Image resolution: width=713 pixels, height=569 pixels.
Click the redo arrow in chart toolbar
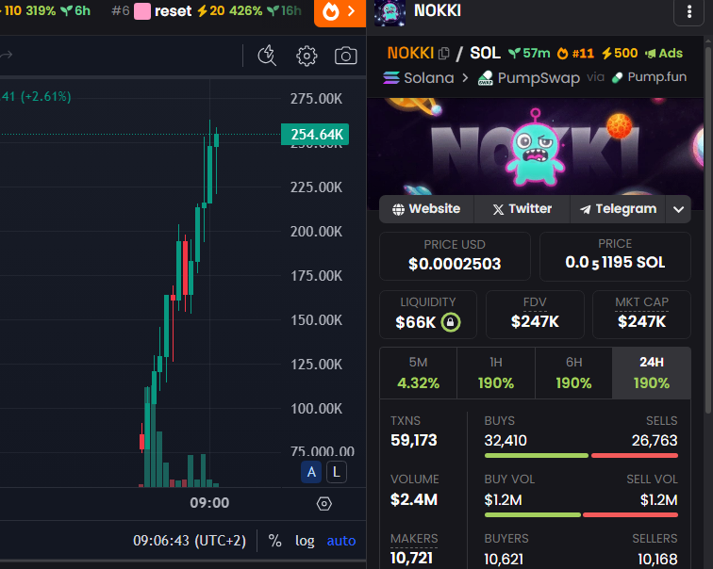coord(7,56)
